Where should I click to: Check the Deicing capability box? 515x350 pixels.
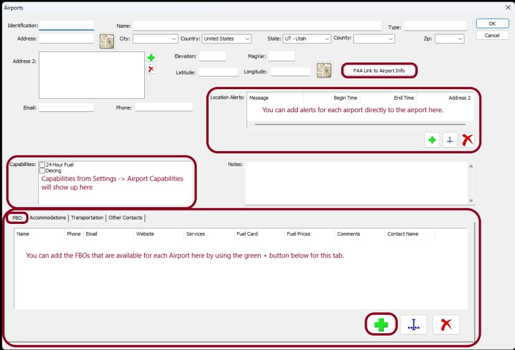(x=42, y=171)
